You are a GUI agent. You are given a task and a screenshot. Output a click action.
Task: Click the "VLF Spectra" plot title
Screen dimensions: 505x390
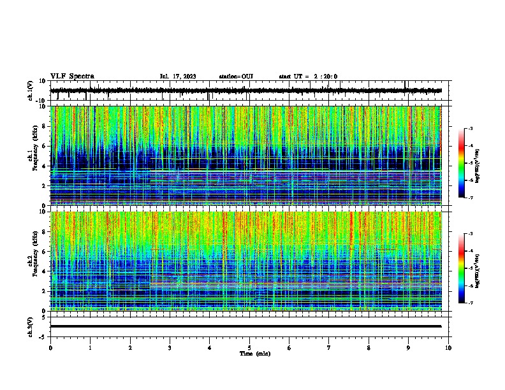tap(72, 76)
